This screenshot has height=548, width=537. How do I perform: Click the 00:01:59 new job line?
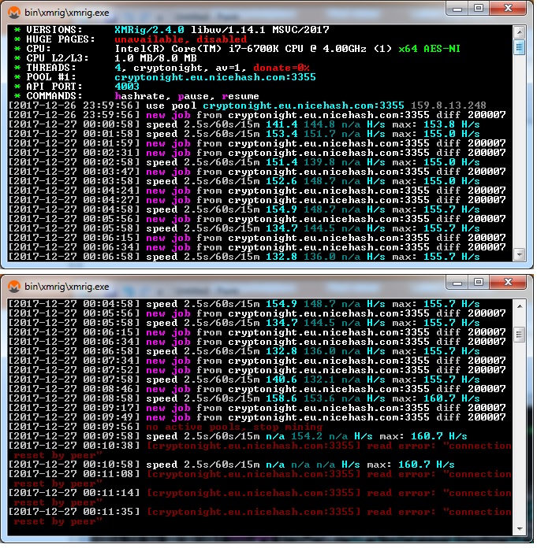pyautogui.click(x=257, y=143)
